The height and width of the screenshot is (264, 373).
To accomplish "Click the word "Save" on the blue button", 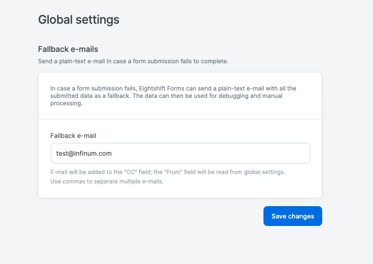I will [279, 216].
